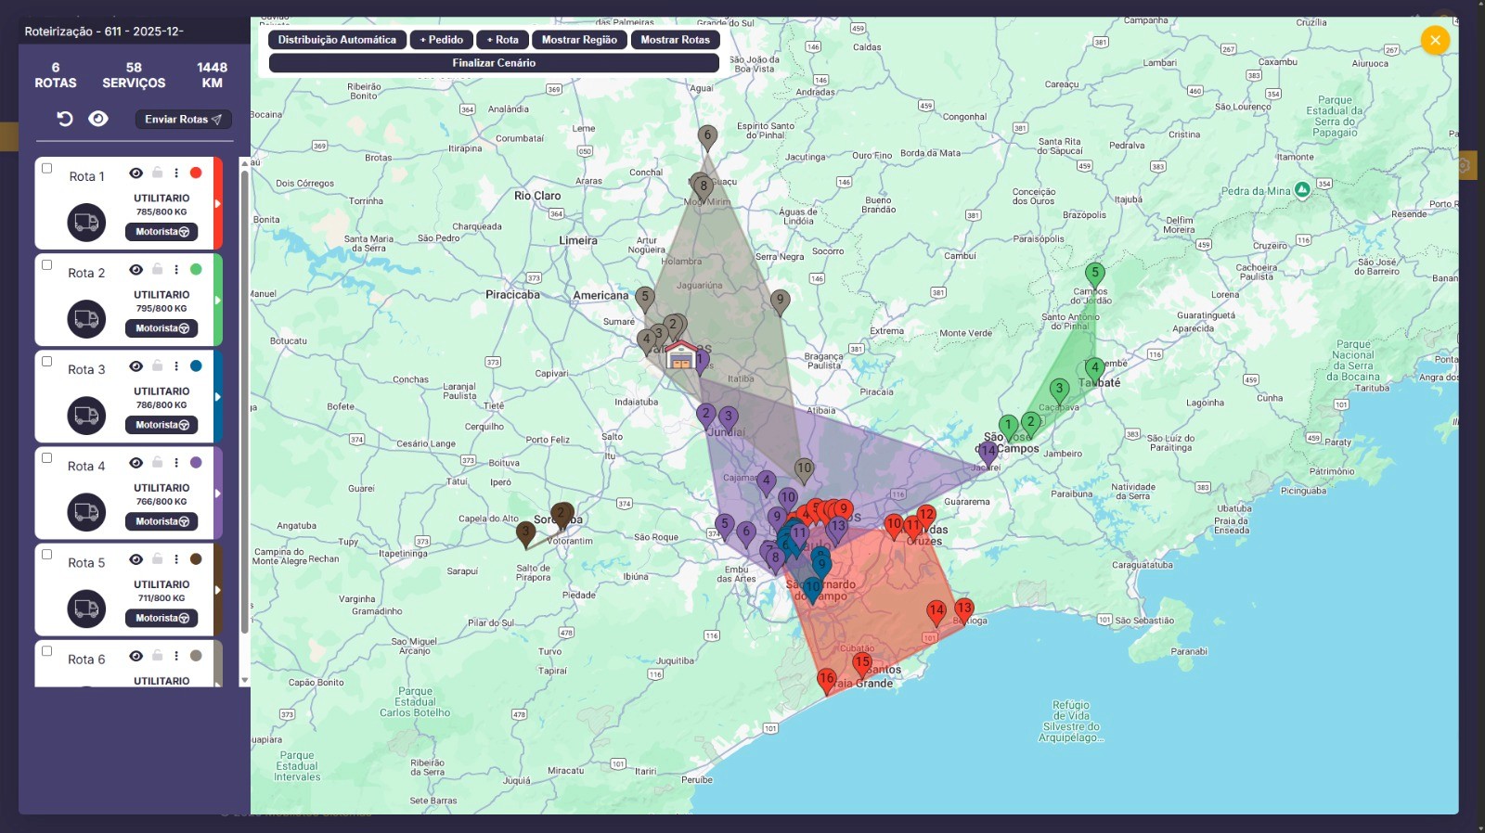Open the Rota 4 truck vehicle icon
Viewport: 1485px width, 833px height.
[x=86, y=512]
